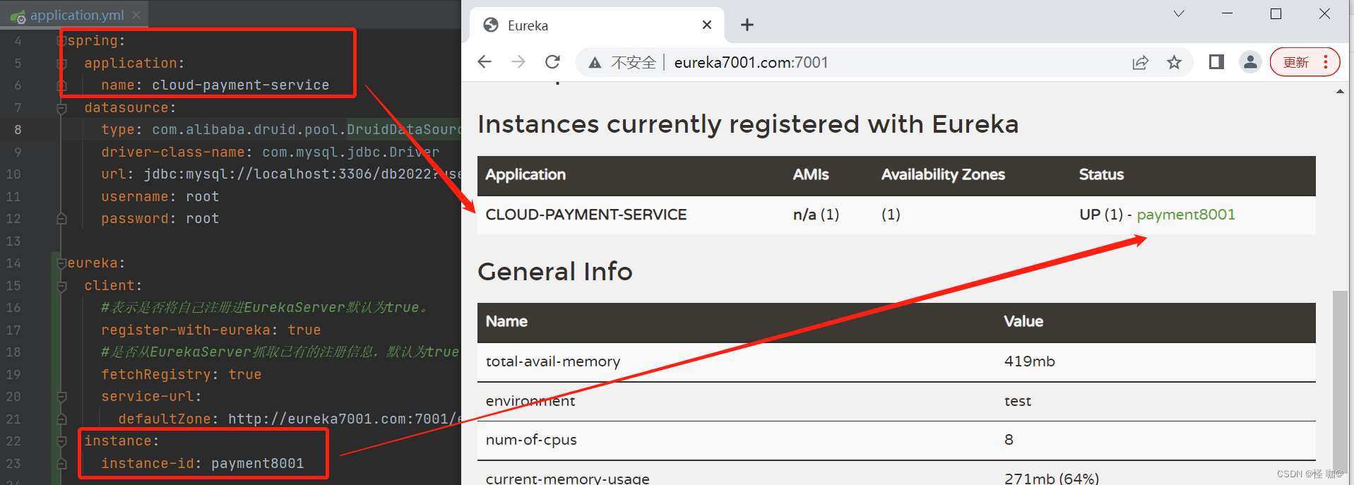Minimize the browser window
1354x485 pixels.
pos(1228,13)
